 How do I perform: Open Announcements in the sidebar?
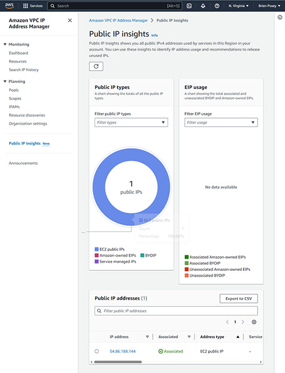[23, 163]
